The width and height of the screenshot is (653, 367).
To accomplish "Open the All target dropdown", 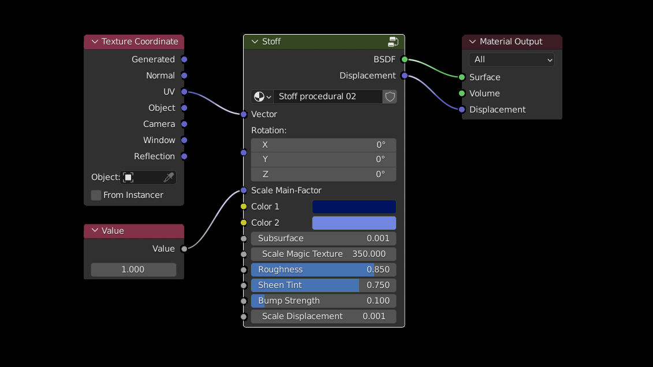I will tap(512, 59).
